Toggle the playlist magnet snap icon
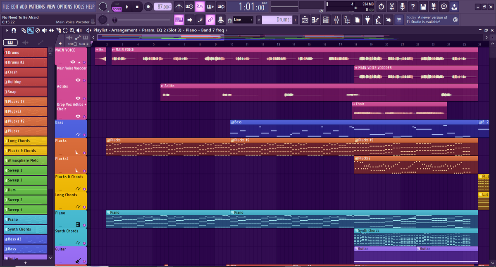 pyautogui.click(x=14, y=30)
